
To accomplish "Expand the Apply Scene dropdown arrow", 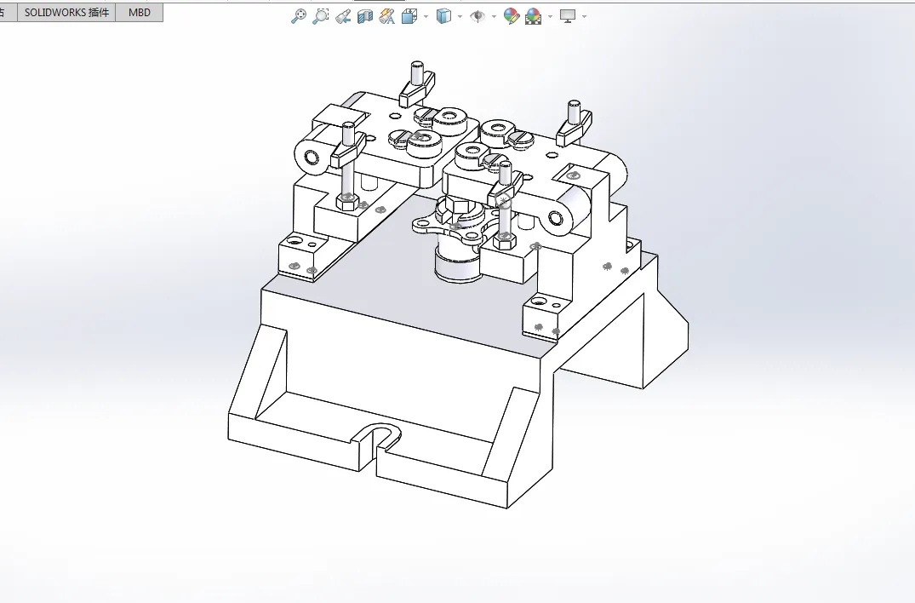I will [550, 16].
